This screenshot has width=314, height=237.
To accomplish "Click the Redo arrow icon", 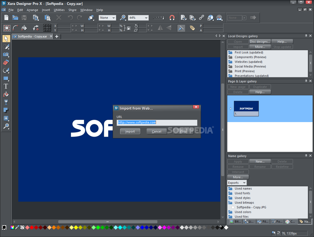I will coord(80,18).
